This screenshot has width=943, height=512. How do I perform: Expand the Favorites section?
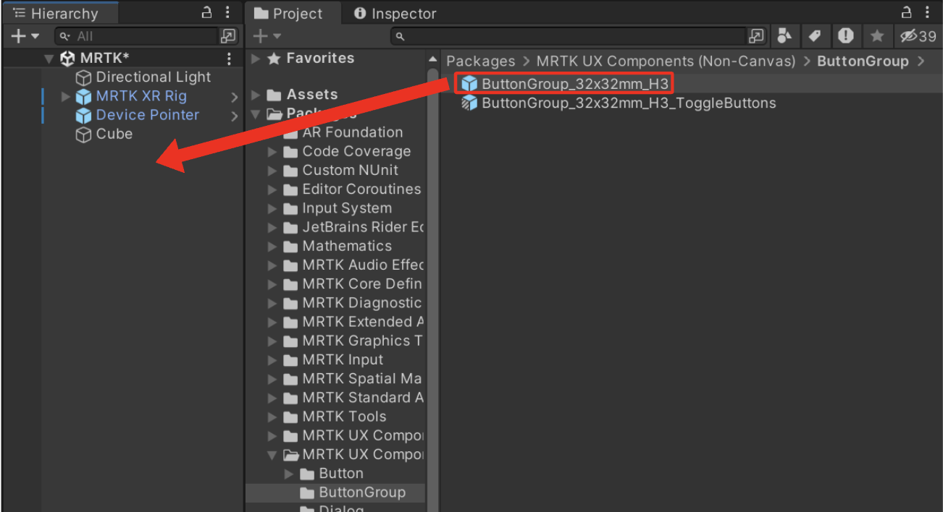pyautogui.click(x=256, y=59)
